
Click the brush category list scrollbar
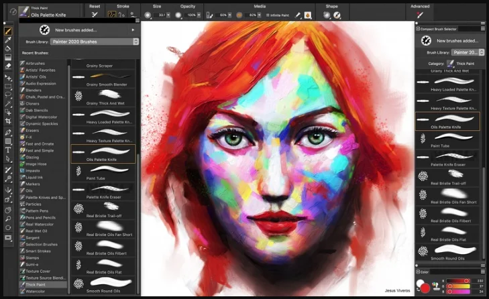pyautogui.click(x=68, y=178)
